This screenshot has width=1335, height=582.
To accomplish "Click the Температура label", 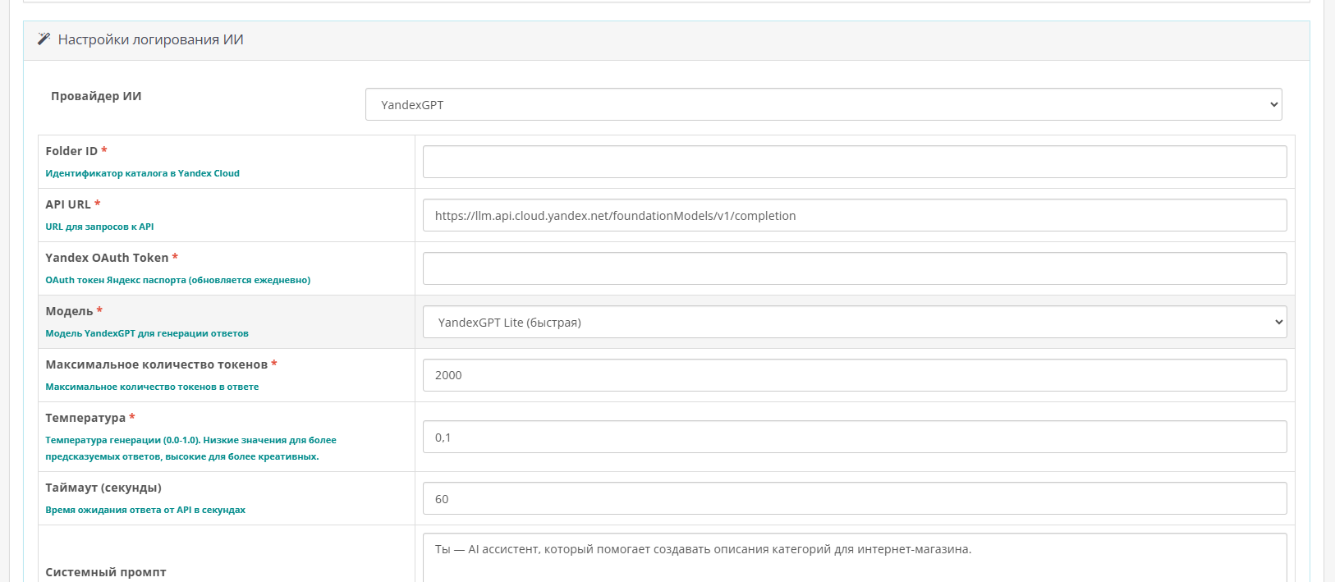I will coord(85,418).
